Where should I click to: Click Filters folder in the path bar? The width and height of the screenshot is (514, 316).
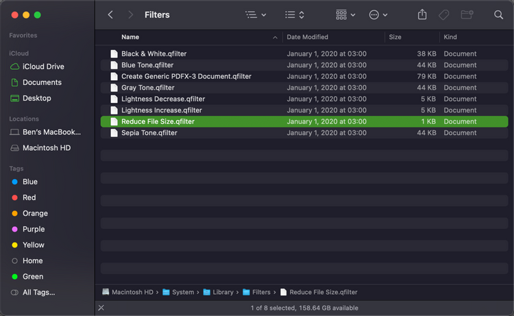tap(257, 292)
